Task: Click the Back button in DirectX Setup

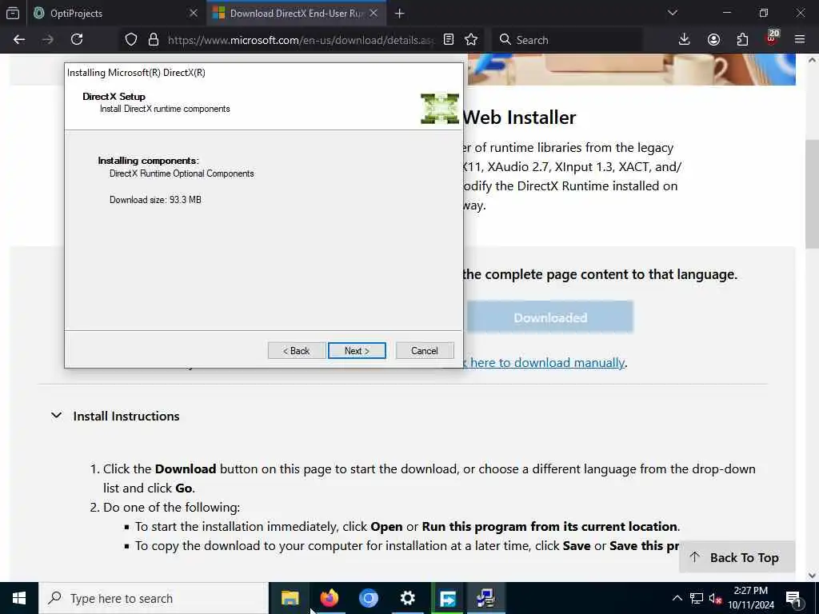Action: click(x=297, y=351)
